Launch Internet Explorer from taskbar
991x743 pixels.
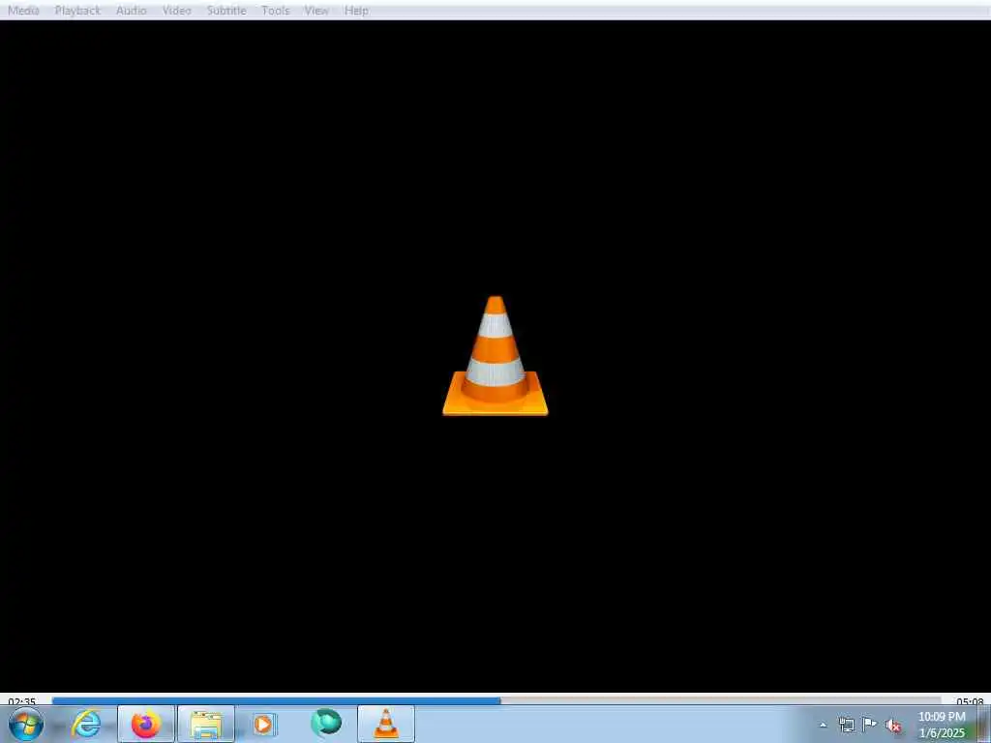(x=86, y=724)
